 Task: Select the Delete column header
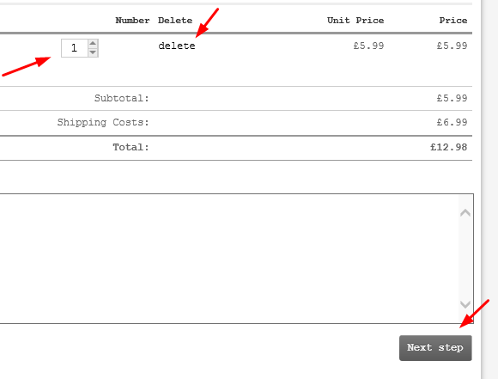click(x=175, y=21)
